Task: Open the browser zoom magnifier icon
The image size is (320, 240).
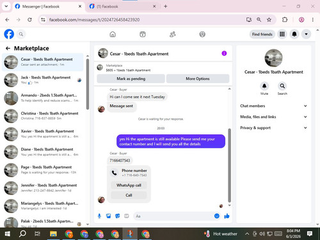Action: click(x=259, y=20)
